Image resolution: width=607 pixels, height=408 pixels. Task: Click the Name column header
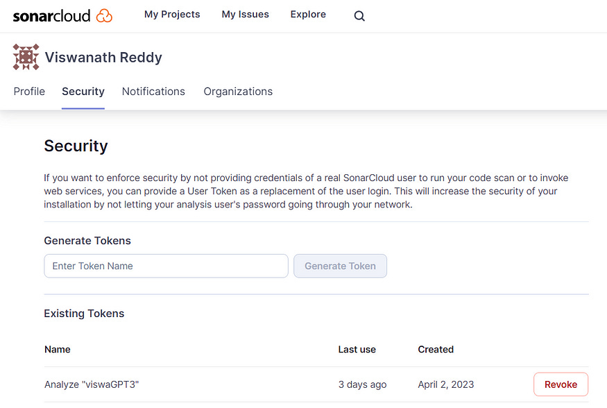58,350
